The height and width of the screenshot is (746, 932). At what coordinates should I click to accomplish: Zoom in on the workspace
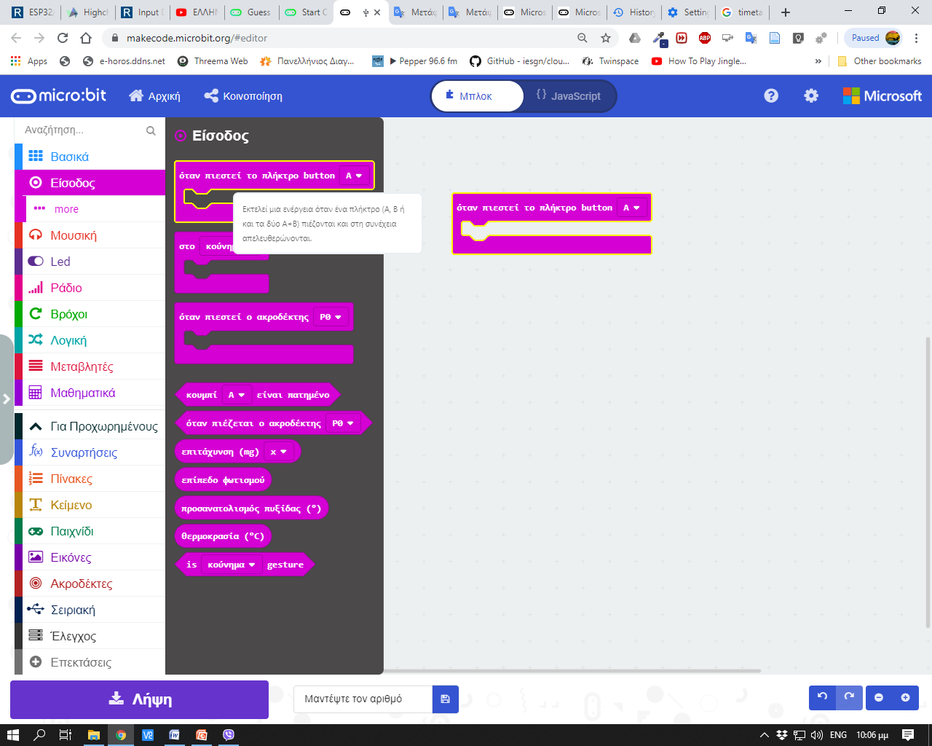[x=906, y=697]
